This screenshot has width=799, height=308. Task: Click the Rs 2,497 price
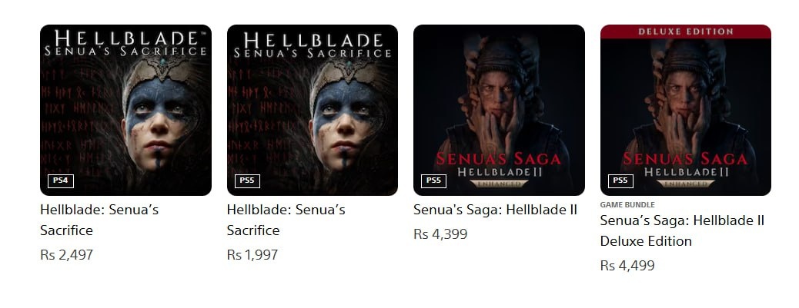pyautogui.click(x=67, y=255)
